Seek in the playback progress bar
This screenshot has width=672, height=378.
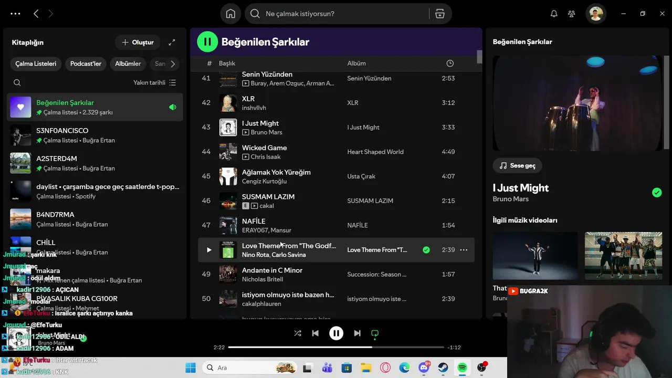[336, 347]
